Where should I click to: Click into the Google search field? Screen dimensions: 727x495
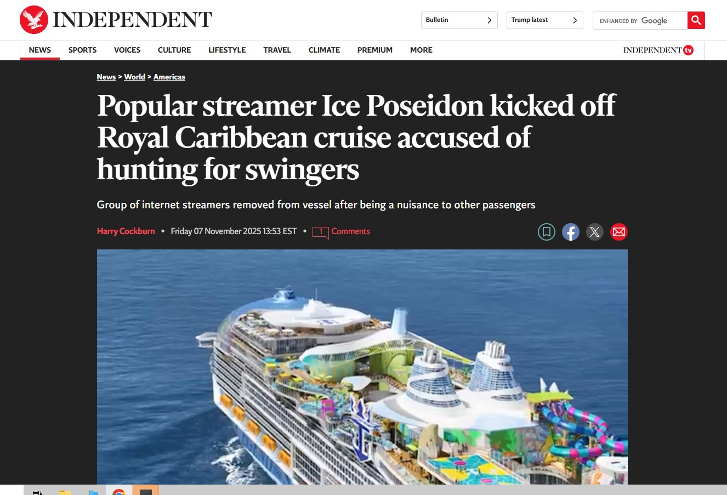tap(640, 20)
